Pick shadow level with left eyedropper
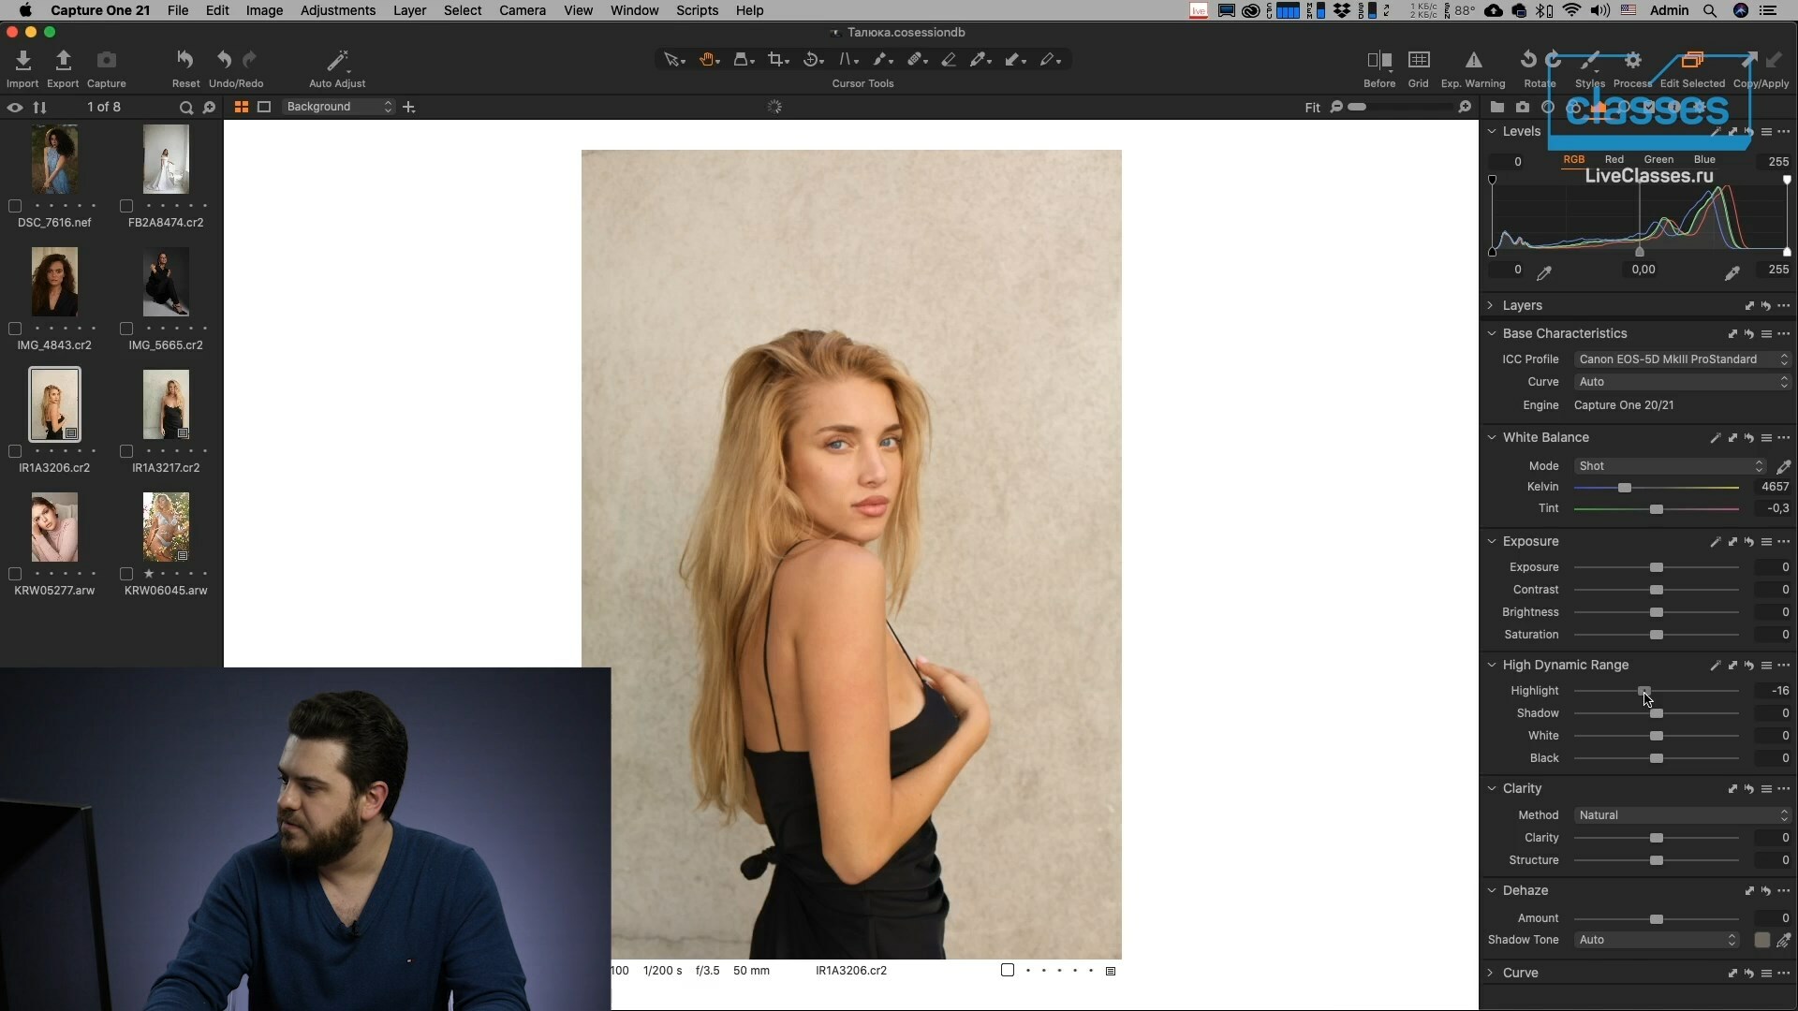1798x1011 pixels. pos(1544,272)
